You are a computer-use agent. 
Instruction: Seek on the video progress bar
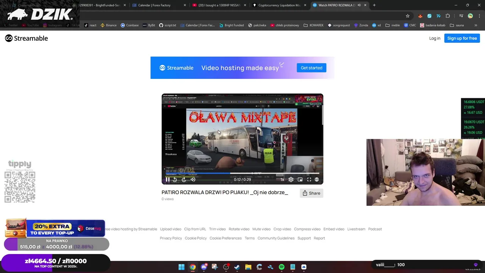pyautogui.click(x=242, y=173)
